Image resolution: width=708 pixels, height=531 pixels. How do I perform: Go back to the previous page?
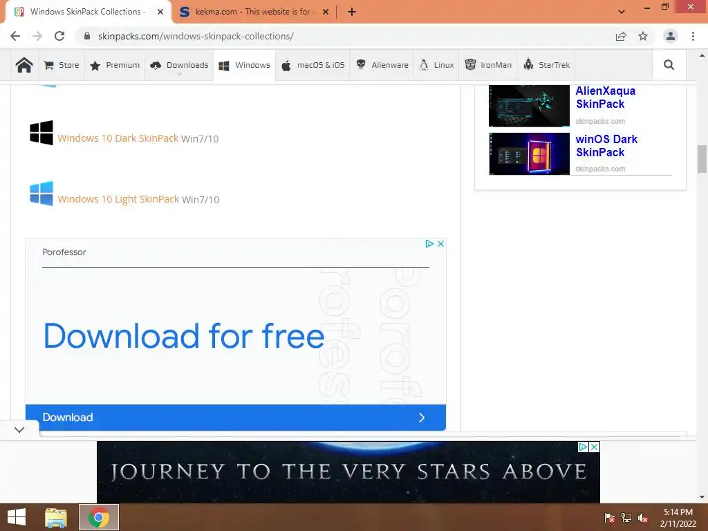15,36
